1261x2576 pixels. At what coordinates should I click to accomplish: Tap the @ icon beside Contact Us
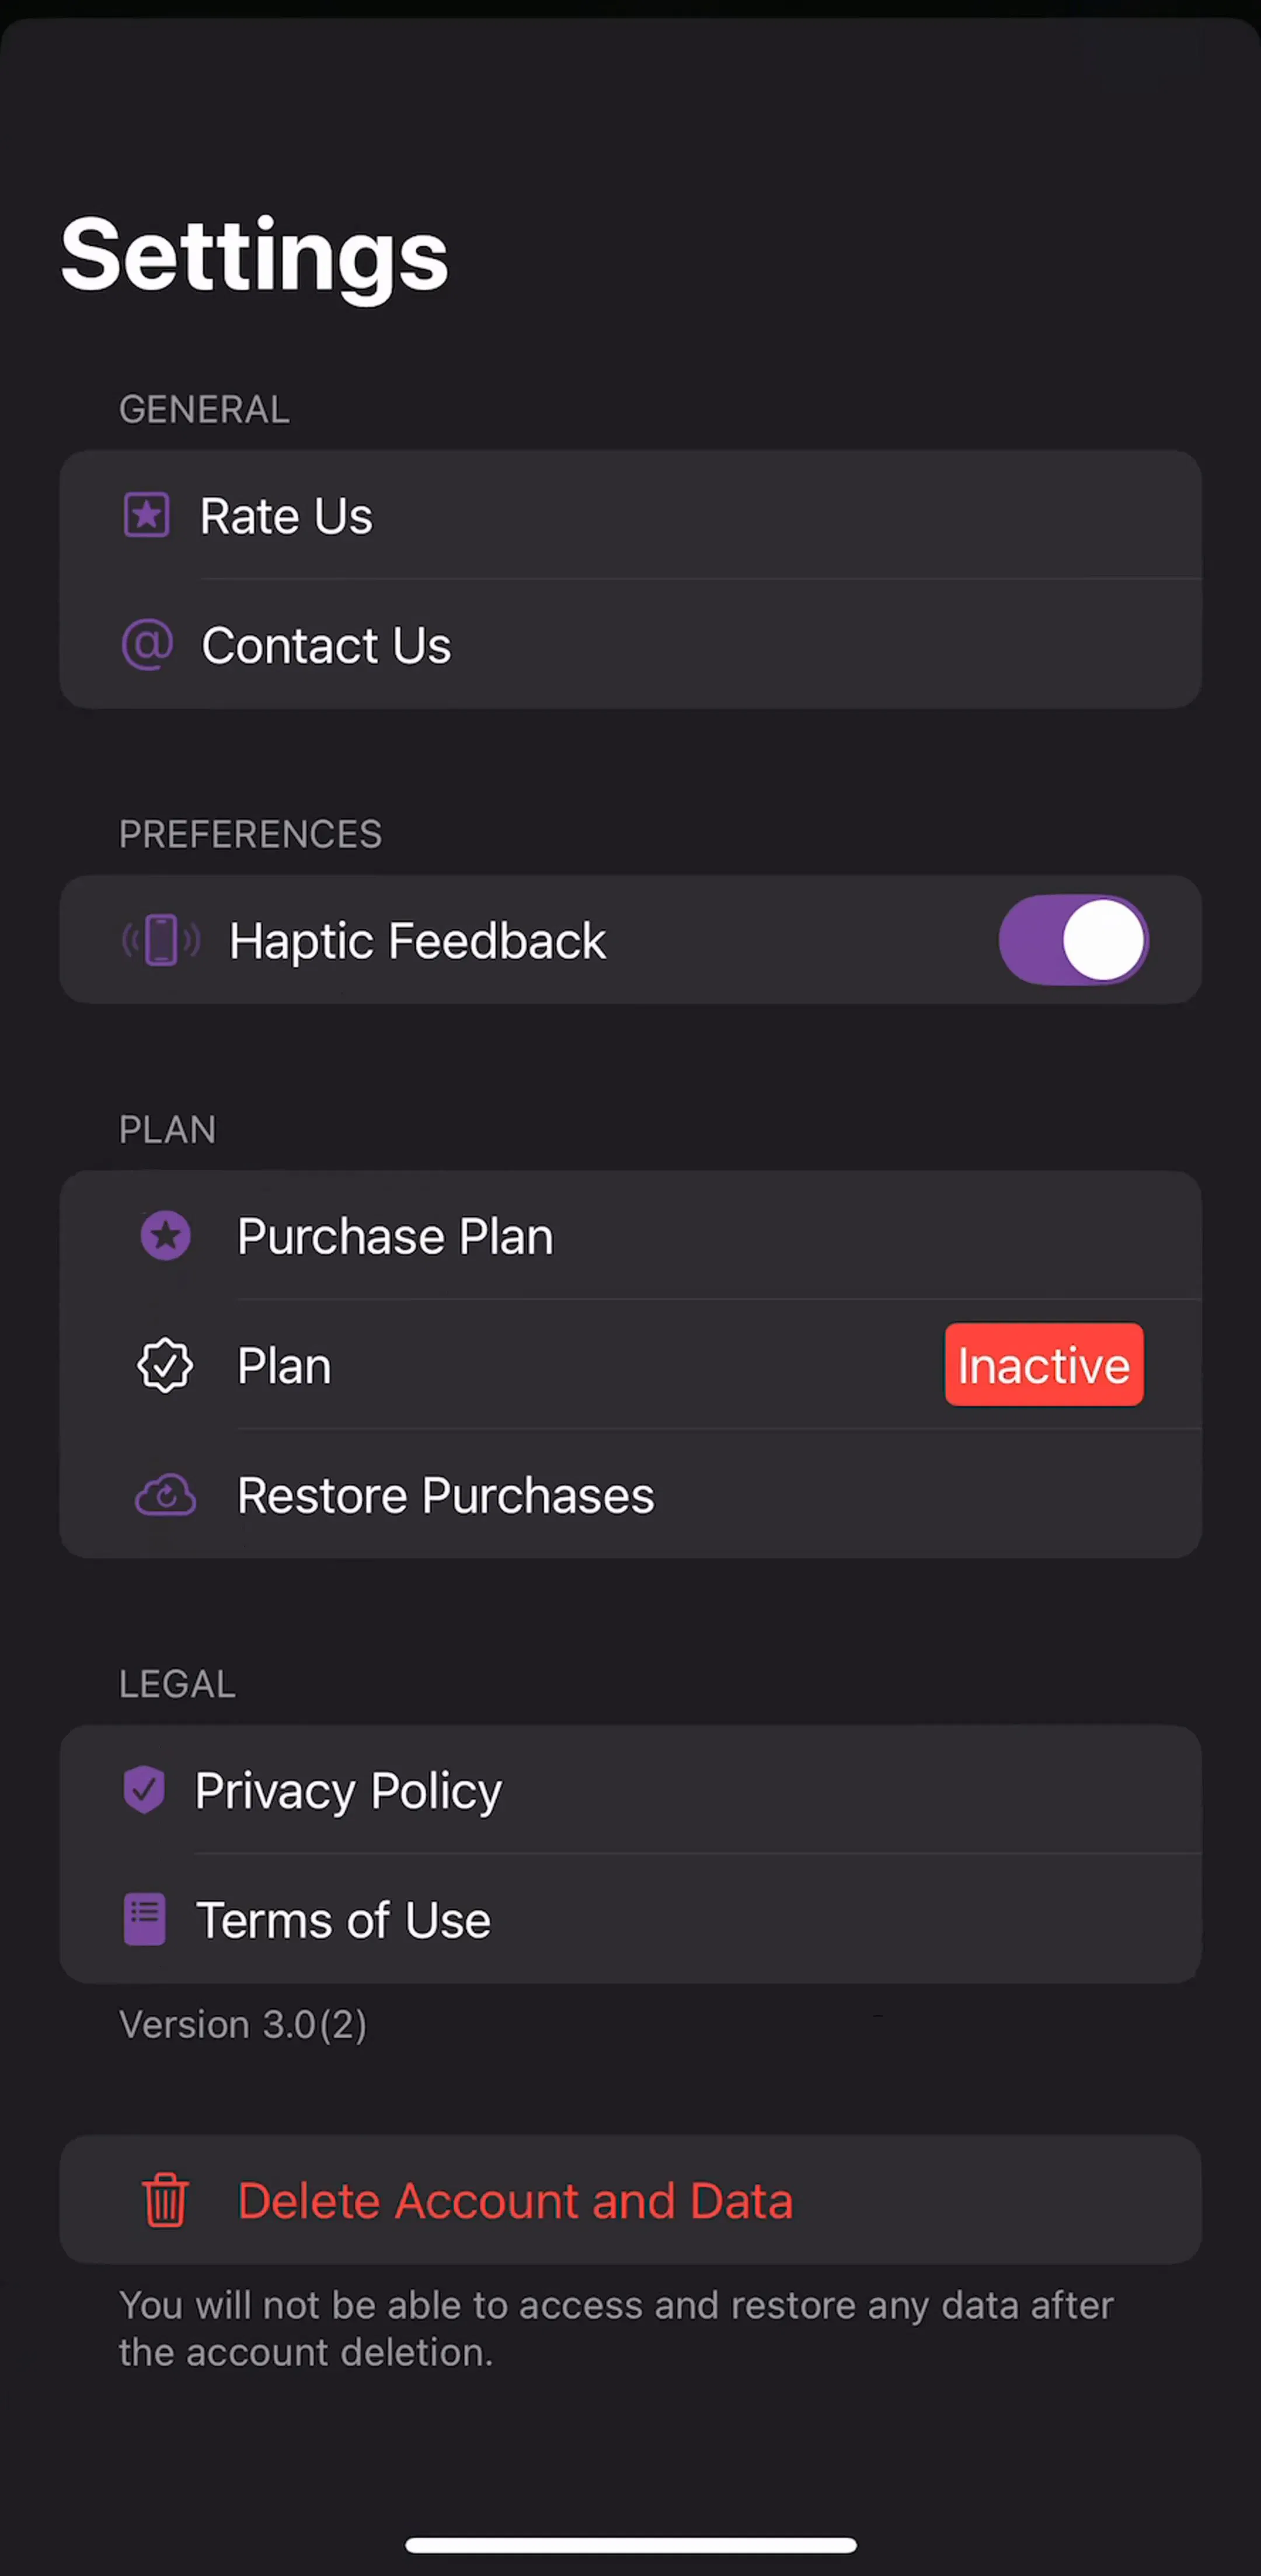coord(147,645)
